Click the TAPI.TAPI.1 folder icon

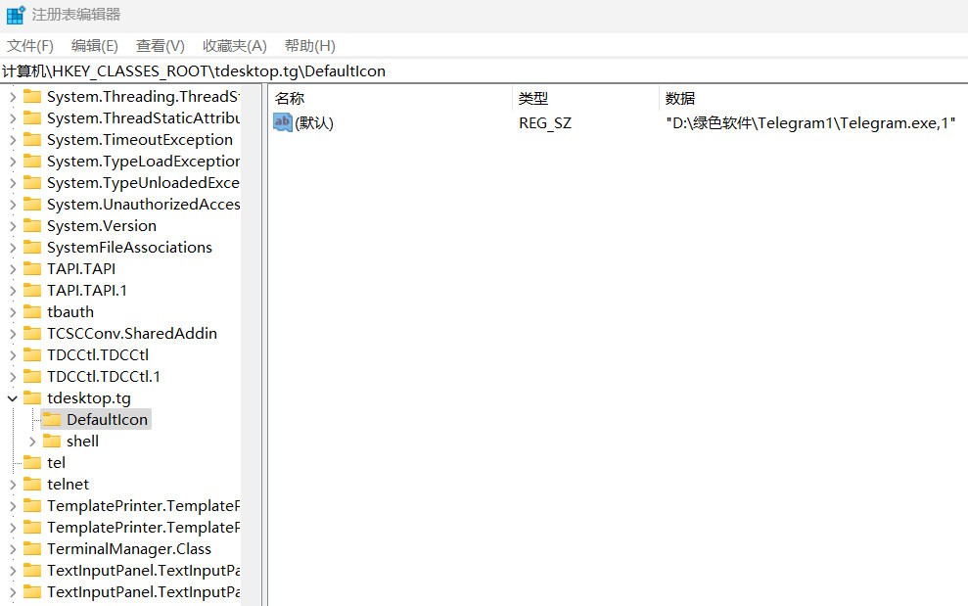coord(32,291)
